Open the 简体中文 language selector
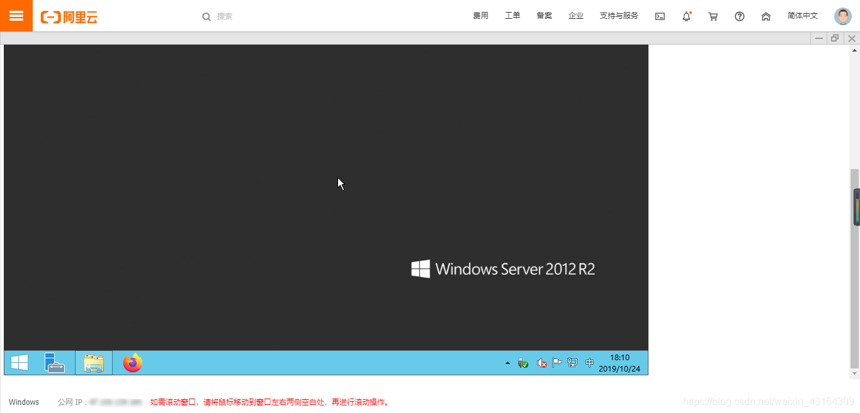The height and width of the screenshot is (413, 860). pos(803,16)
